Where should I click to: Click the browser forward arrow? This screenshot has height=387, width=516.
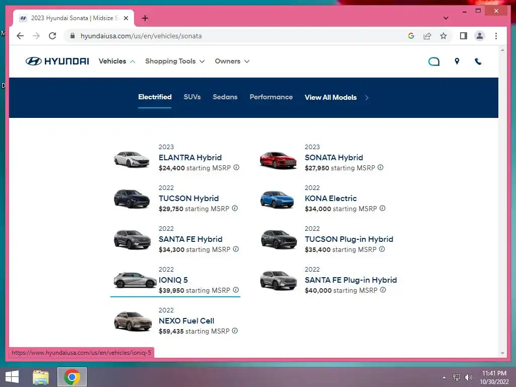36,36
